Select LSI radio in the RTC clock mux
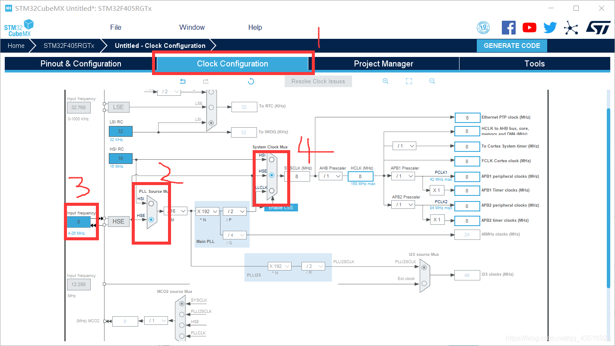 pos(211,123)
